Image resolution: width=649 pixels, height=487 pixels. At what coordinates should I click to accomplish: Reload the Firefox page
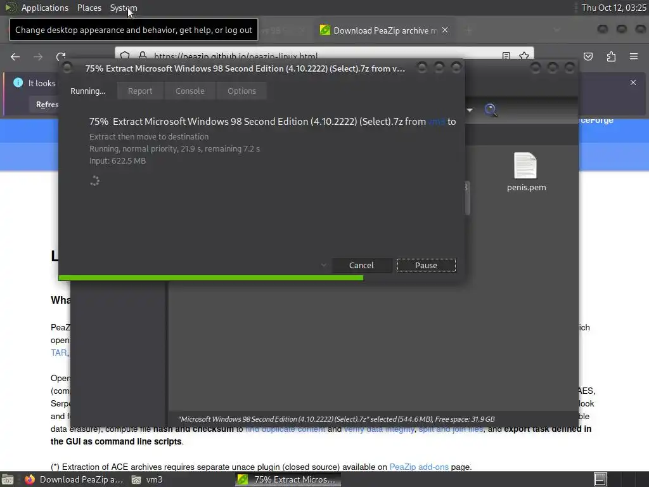(61, 56)
